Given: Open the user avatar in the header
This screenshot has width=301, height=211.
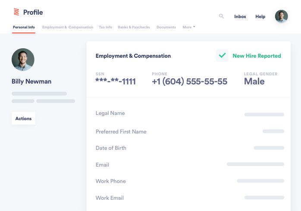Looking at the screenshot, I should (281, 16).
